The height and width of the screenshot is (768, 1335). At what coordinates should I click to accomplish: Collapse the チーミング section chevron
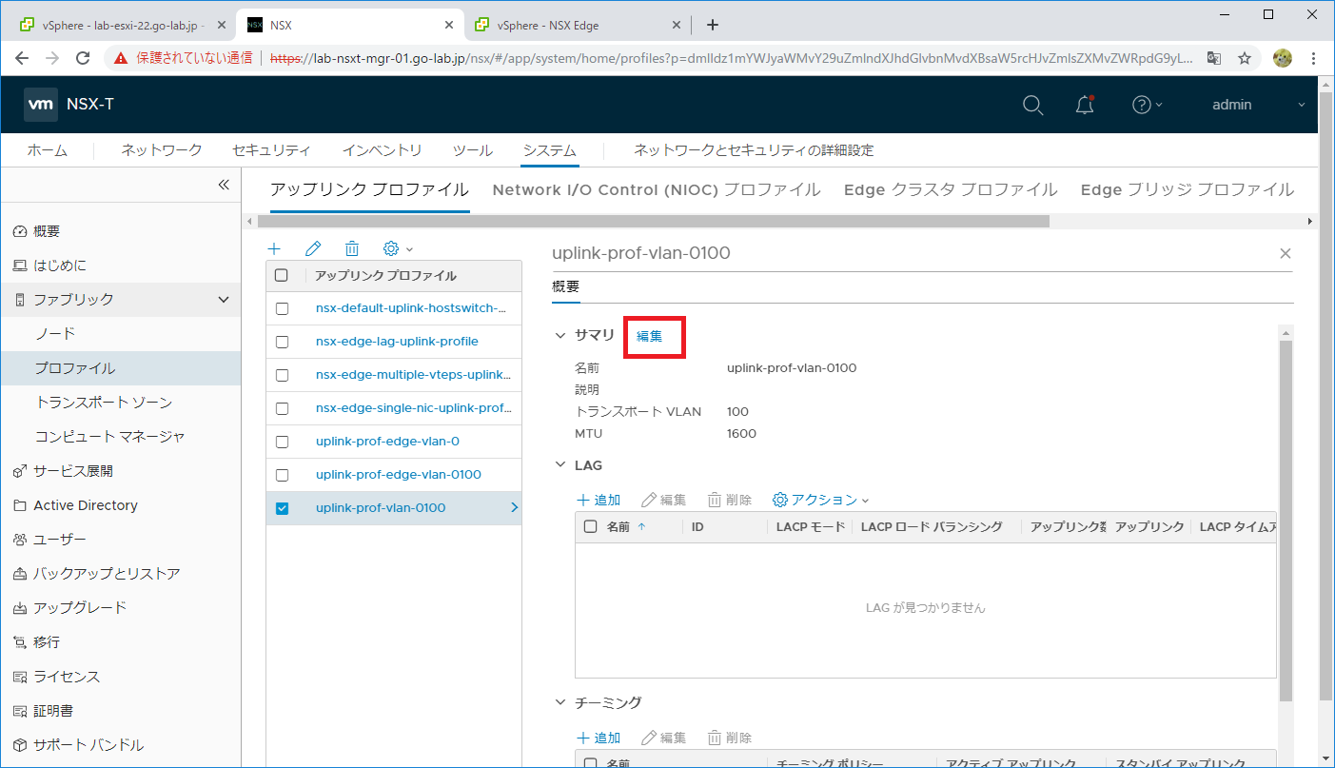coord(560,702)
